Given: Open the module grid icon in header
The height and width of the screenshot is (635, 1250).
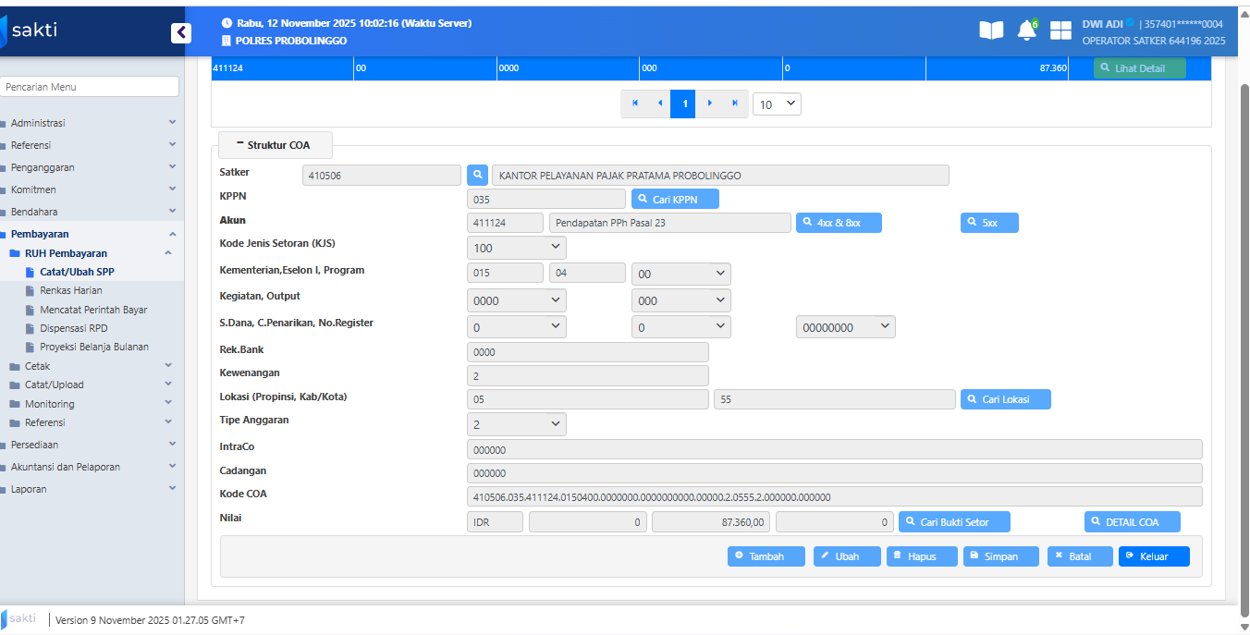Looking at the screenshot, I should [x=1060, y=31].
